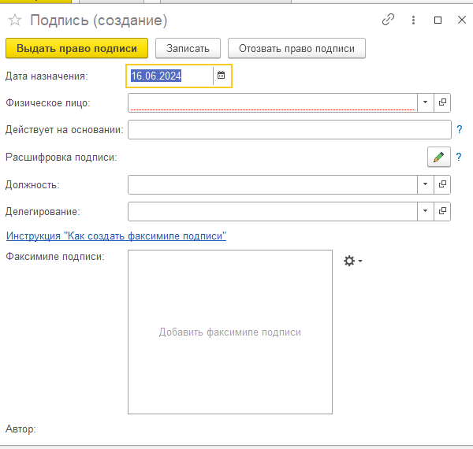Expand the Делегирование dropdown list

click(x=426, y=211)
